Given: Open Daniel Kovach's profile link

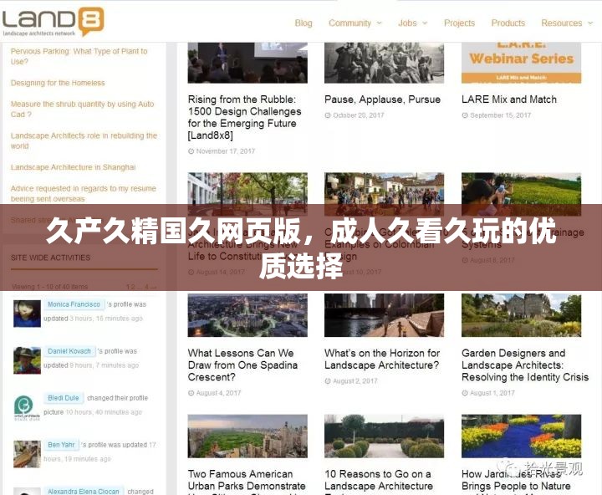Looking at the screenshot, I should click(x=69, y=351).
